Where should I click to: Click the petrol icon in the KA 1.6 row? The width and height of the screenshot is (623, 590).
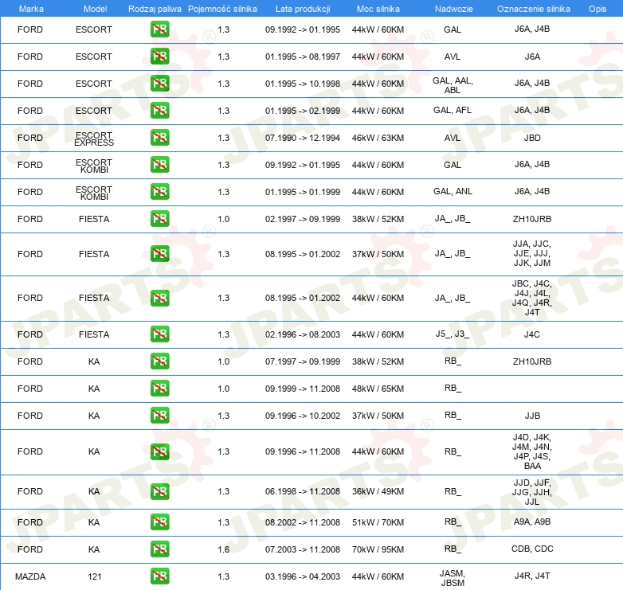coord(159,549)
